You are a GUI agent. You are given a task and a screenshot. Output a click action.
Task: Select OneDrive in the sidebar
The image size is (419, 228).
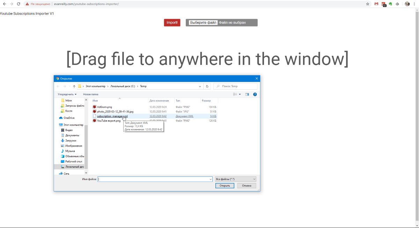[67, 118]
